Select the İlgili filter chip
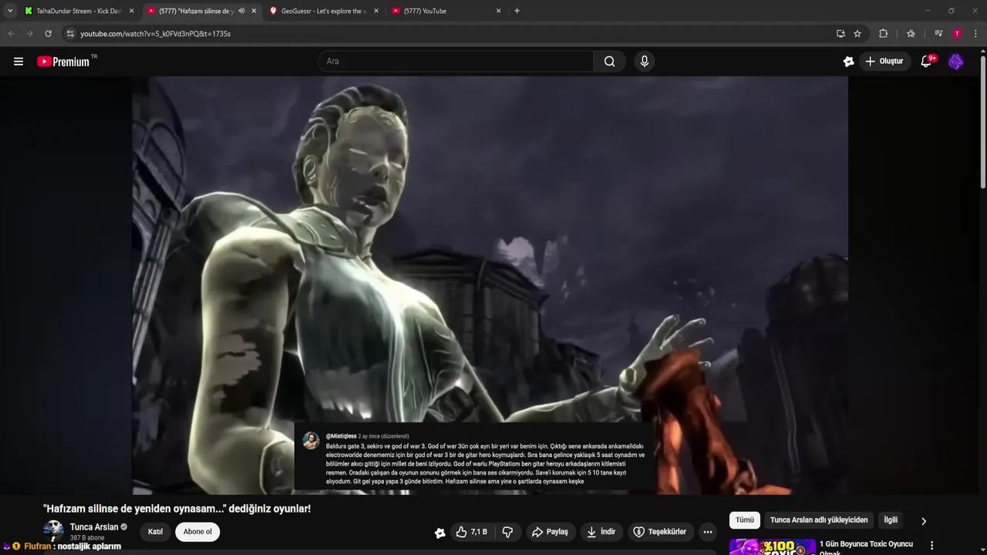This screenshot has width=987, height=555. (891, 520)
